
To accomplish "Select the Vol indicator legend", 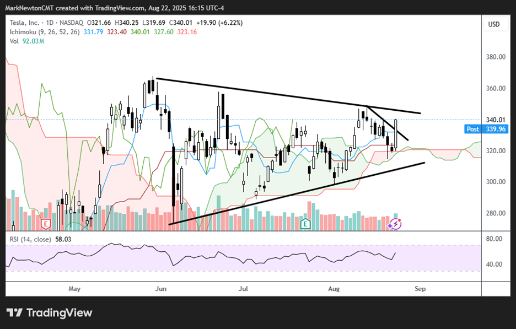I will click(x=14, y=41).
